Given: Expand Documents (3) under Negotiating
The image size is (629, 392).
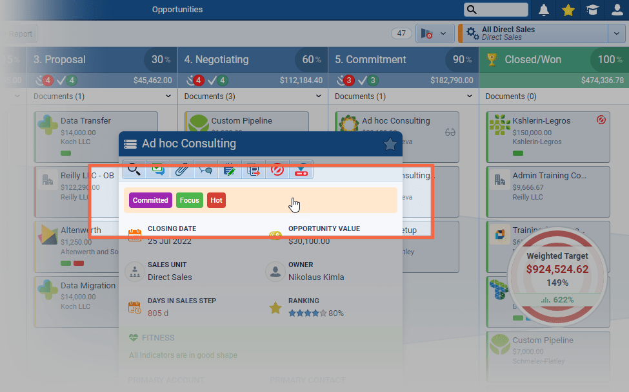Looking at the screenshot, I should tap(319, 97).
